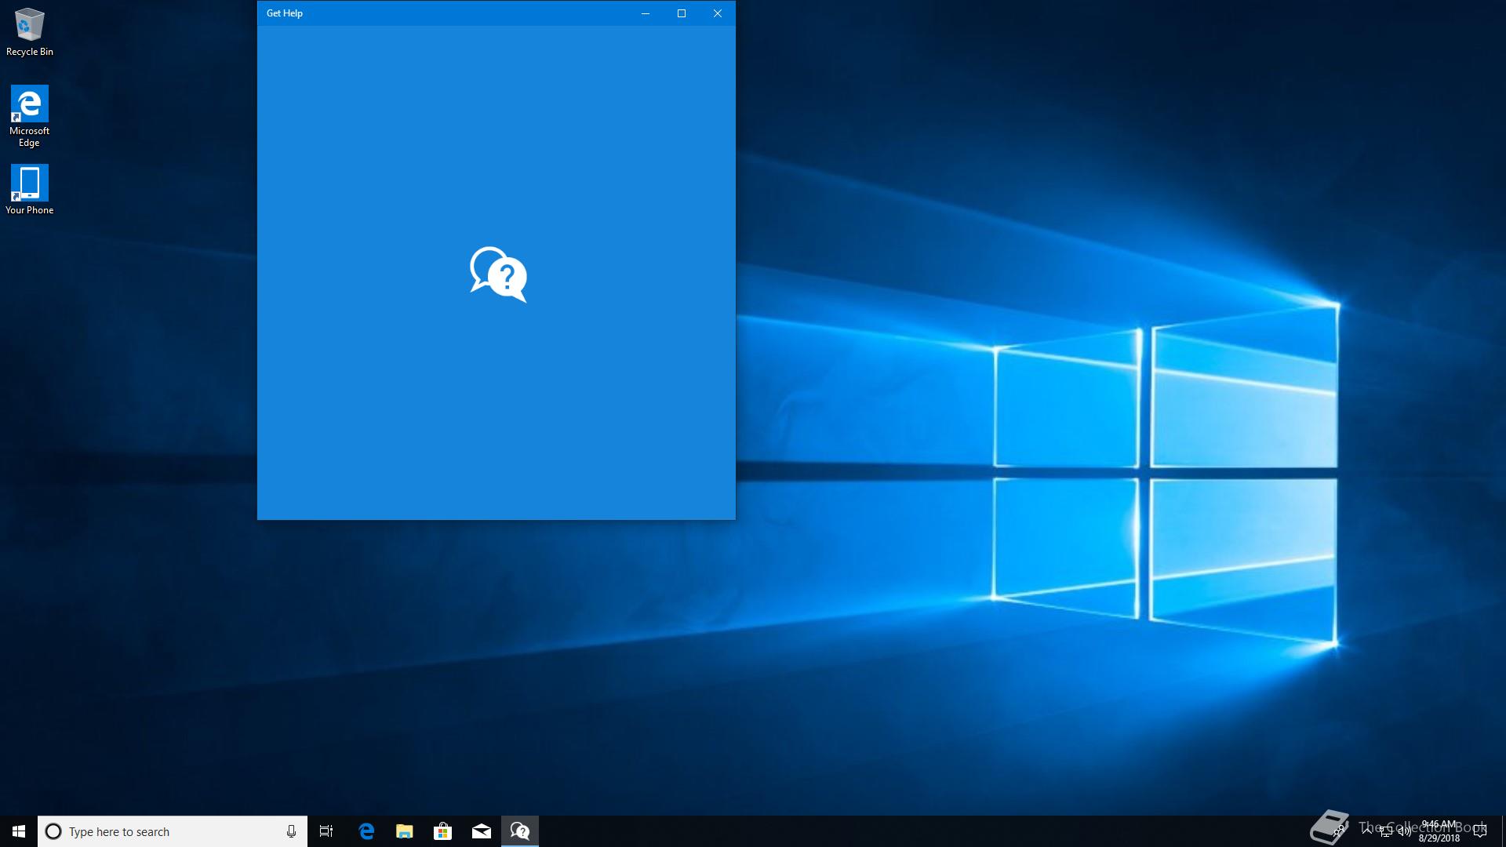The image size is (1506, 847).
Task: Click the Show desktop strip
Action: click(x=1504, y=831)
